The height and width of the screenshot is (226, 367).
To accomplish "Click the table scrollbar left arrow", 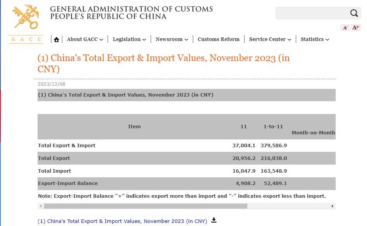I will tap(41, 206).
